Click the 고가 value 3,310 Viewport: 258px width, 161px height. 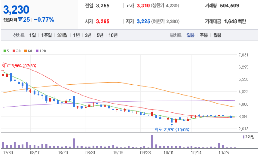point(143,6)
